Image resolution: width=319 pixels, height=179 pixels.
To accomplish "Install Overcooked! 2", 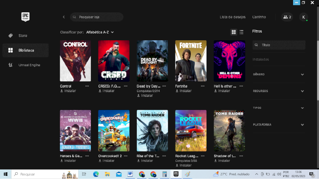I will pyautogui.click(x=106, y=161).
